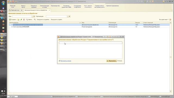The height and width of the screenshot is (98, 174).
Task: Click the Публикация column header
Action: coord(122,23)
